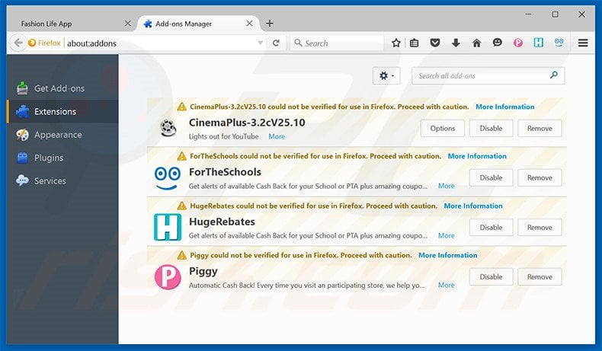Image resolution: width=602 pixels, height=351 pixels.
Task: Remove the CinemaPlus-3.2cV25.10 extension
Action: [540, 128]
